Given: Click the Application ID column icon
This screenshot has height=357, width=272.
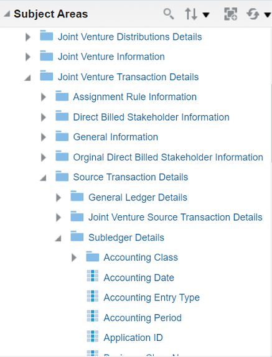Looking at the screenshot, I should click(93, 336).
